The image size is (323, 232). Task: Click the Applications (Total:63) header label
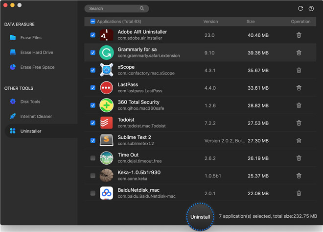coord(119,22)
